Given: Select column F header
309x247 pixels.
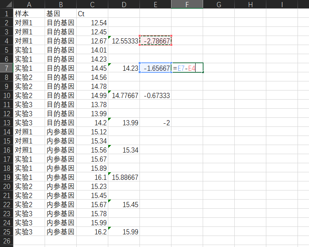Looking at the screenshot, I should point(187,4).
